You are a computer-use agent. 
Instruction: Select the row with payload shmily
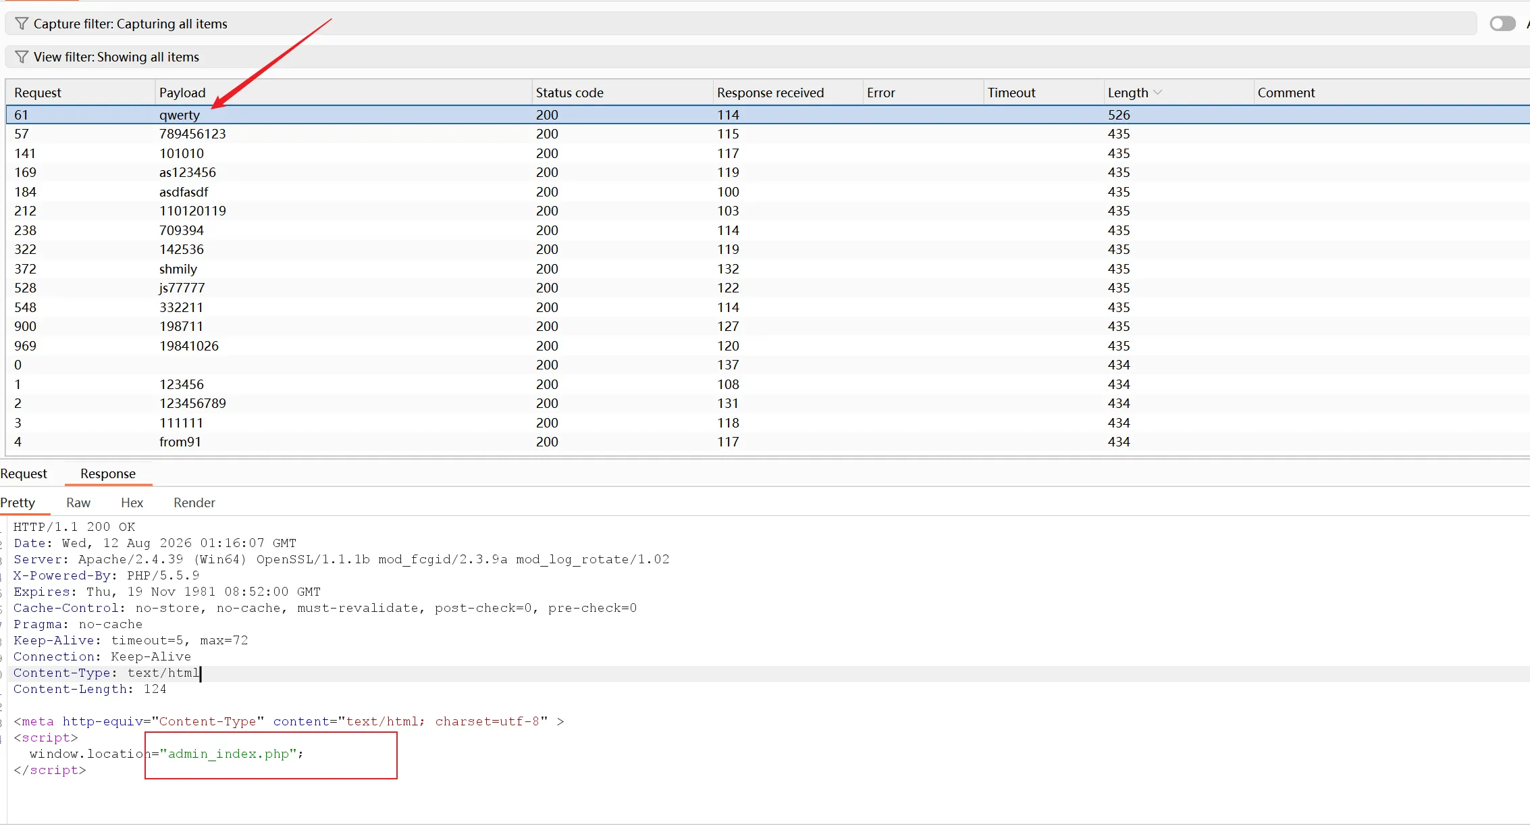767,269
